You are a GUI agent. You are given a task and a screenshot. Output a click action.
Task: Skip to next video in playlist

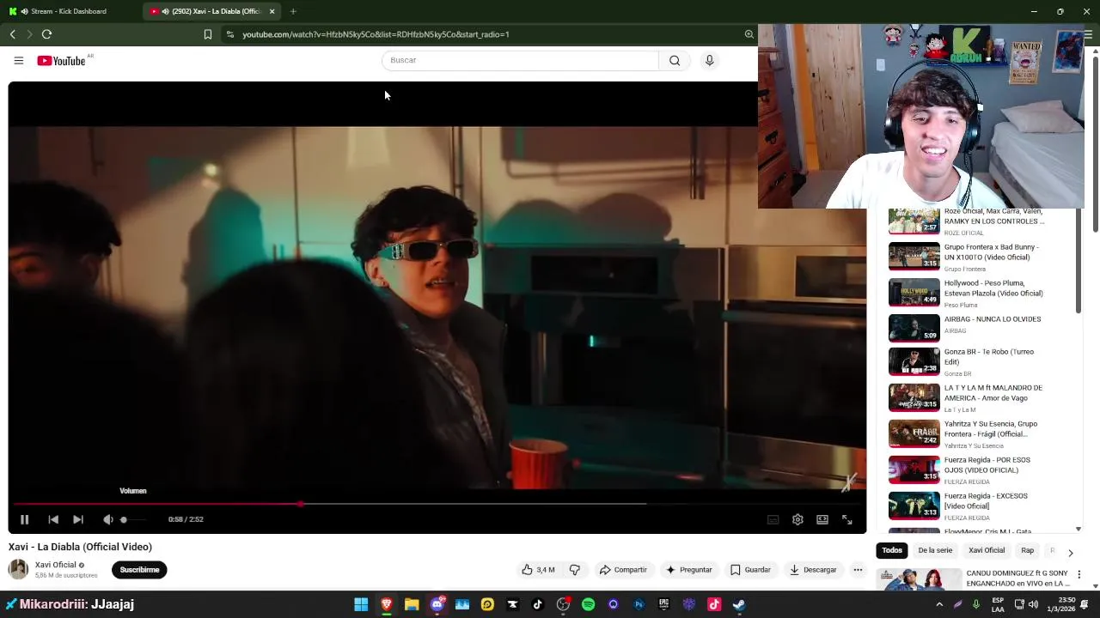pyautogui.click(x=78, y=519)
